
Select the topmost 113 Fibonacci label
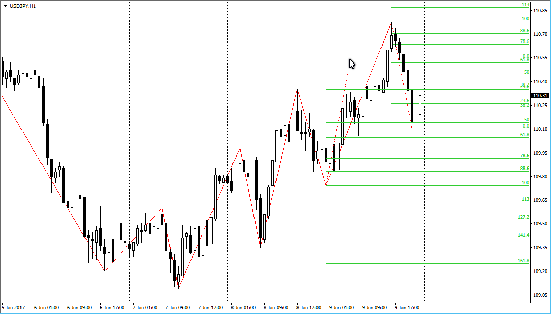[526, 5]
